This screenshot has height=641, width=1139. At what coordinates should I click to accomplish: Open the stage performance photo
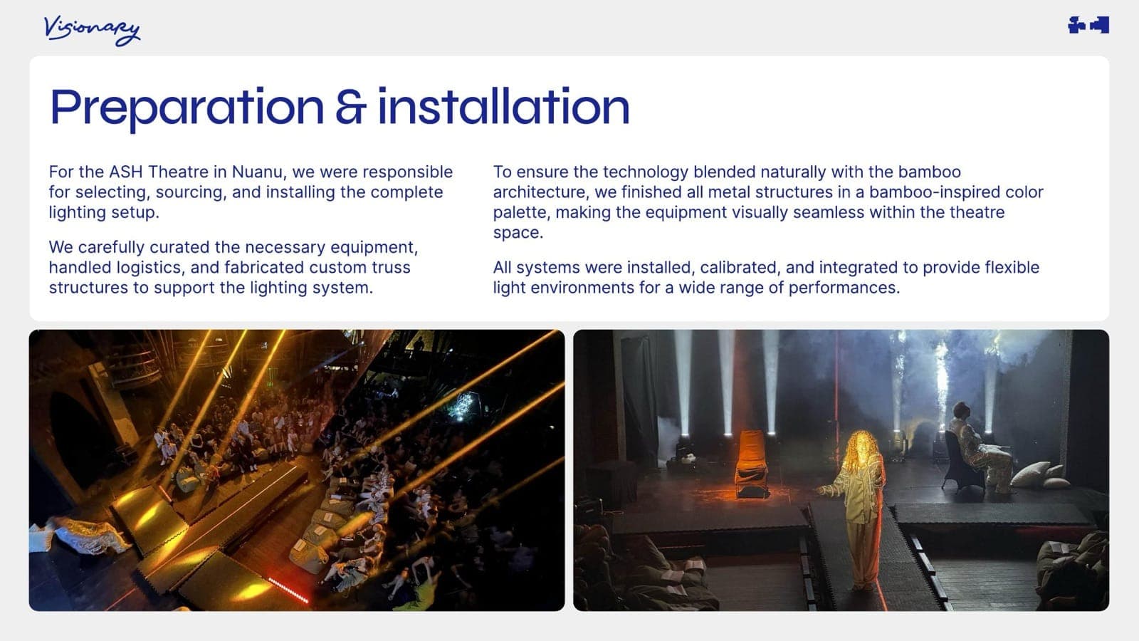pyautogui.click(x=841, y=470)
